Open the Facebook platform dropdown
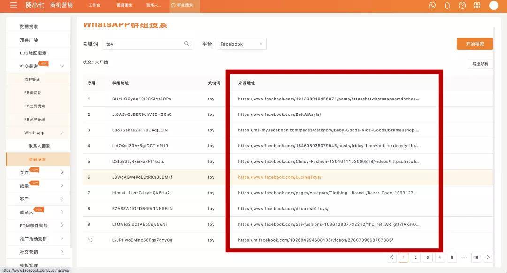The height and width of the screenshot is (273, 507). [241, 43]
